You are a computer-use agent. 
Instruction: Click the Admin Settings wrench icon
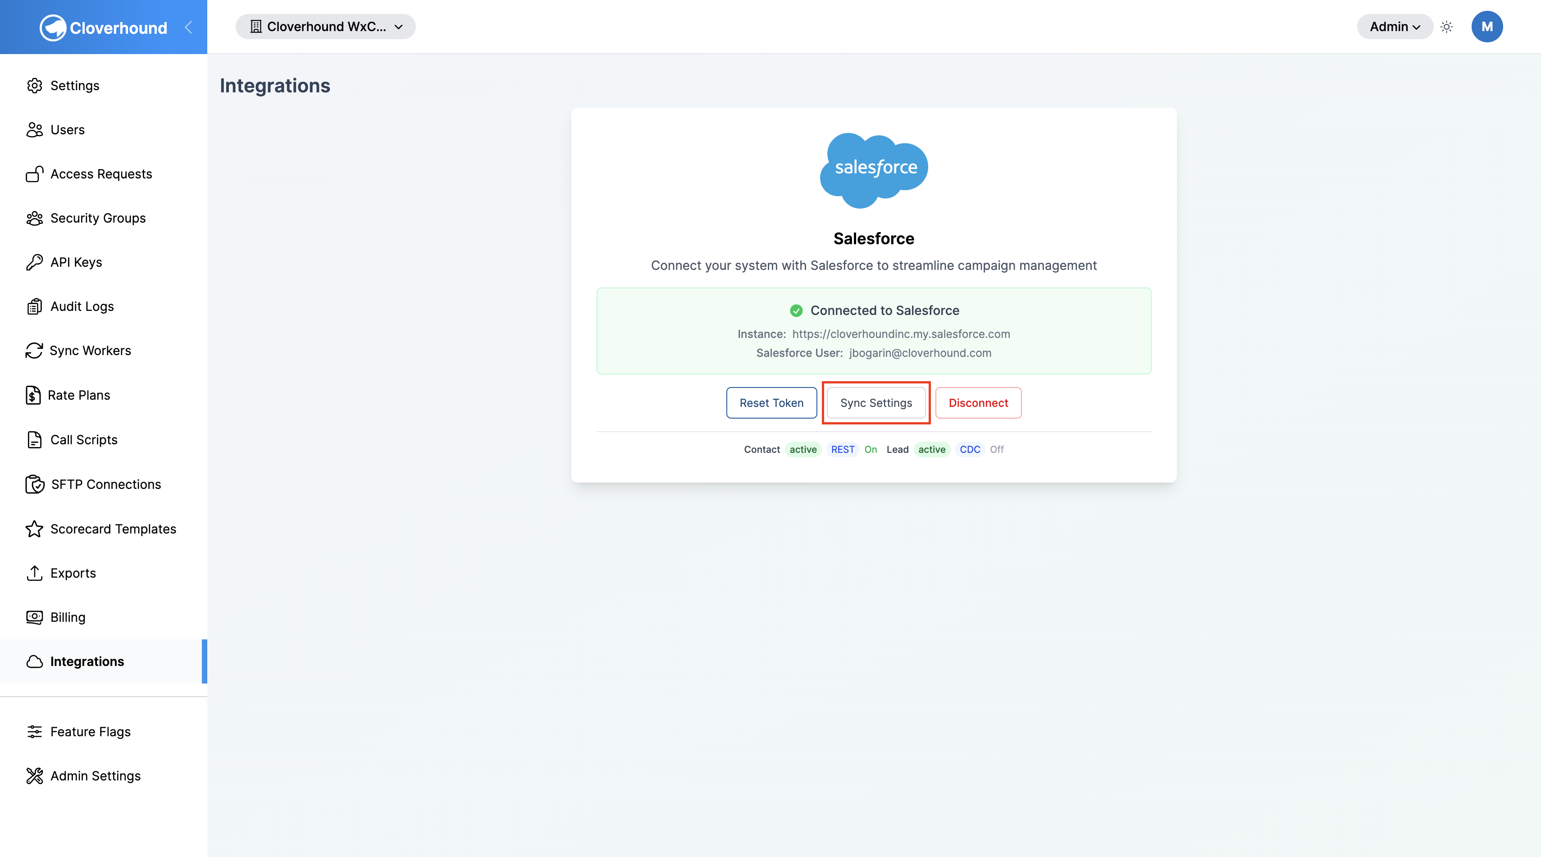coord(34,775)
